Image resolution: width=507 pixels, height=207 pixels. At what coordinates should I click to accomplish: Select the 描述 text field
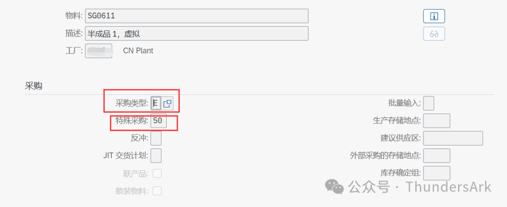tap(197, 33)
